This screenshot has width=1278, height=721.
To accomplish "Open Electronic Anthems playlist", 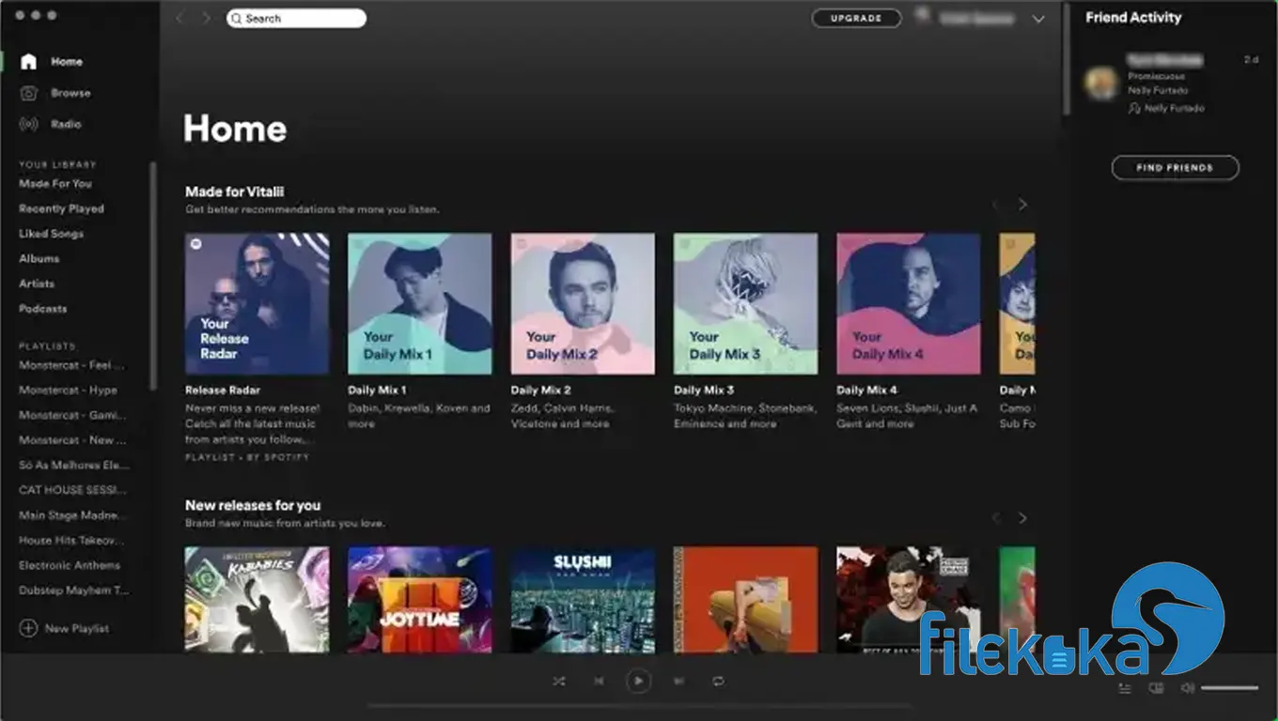I will pos(70,565).
